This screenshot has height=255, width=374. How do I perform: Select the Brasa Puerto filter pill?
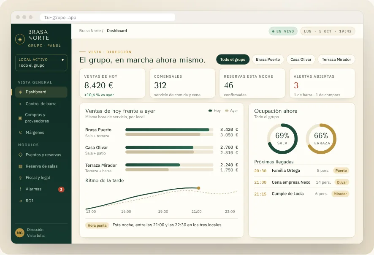pos(268,60)
